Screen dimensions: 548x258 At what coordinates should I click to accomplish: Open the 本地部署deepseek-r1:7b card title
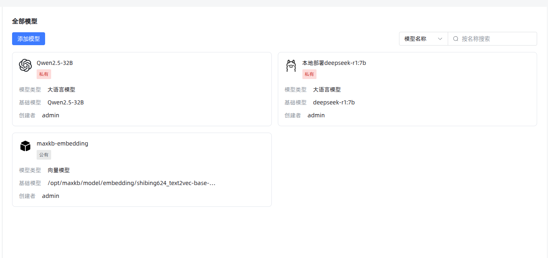point(334,63)
